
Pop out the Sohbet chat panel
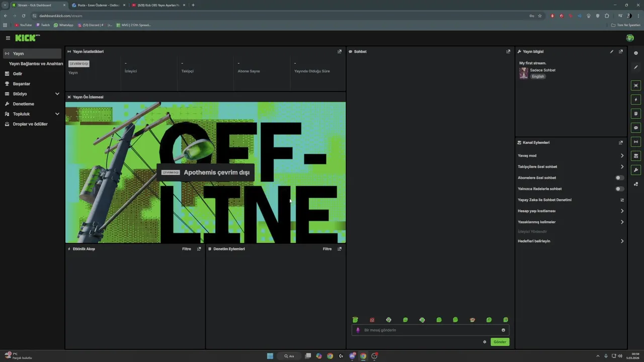[x=508, y=51]
